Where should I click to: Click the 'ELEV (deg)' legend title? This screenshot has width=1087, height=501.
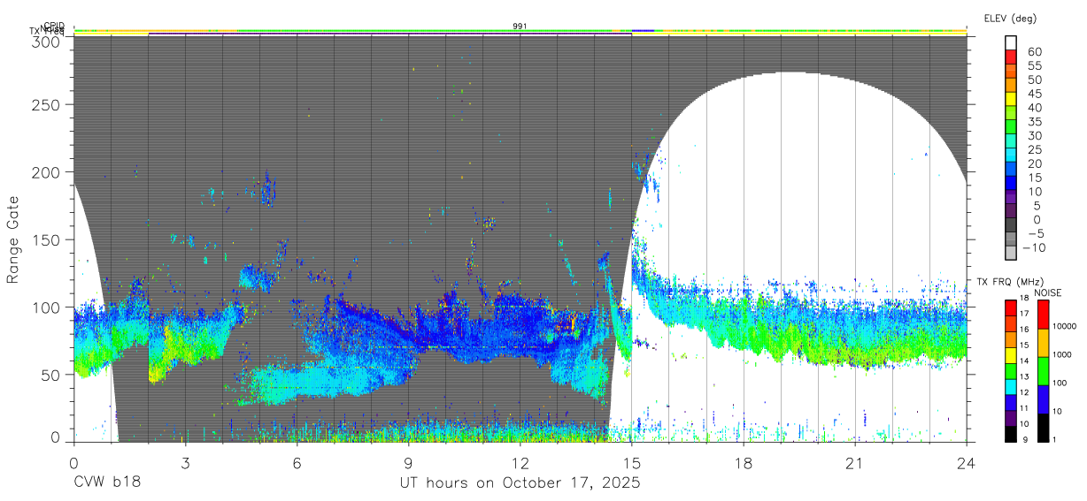1010,19
